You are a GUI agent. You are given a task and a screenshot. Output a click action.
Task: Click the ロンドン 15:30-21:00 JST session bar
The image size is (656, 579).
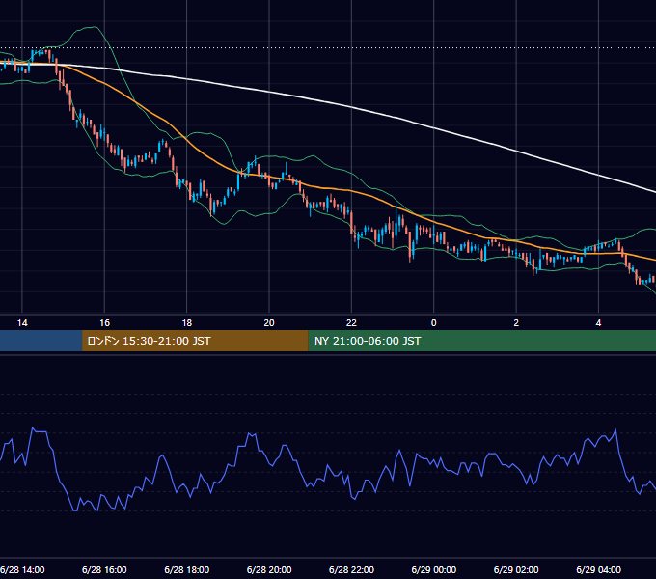[x=195, y=341]
